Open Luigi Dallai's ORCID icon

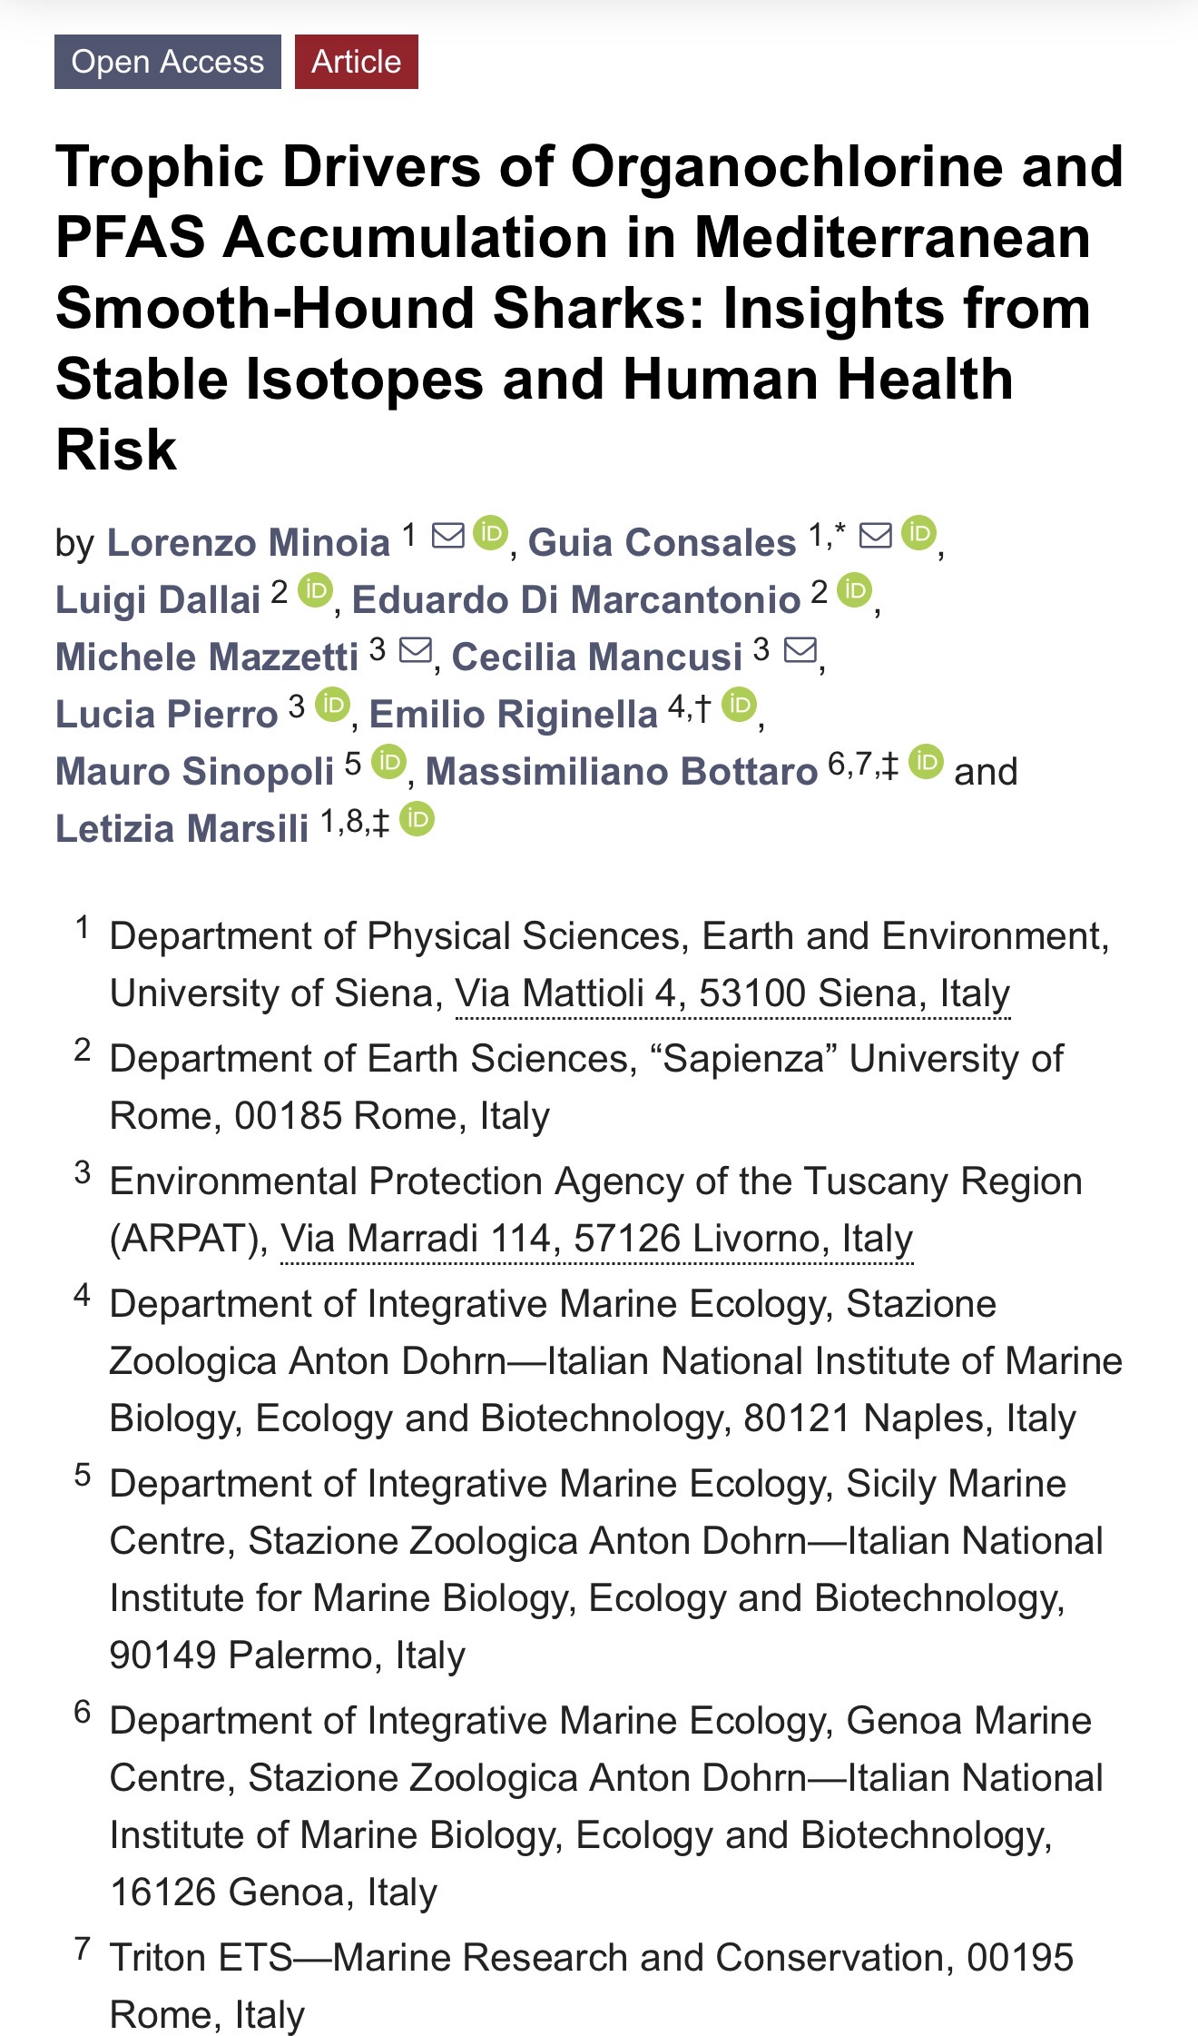click(x=315, y=590)
